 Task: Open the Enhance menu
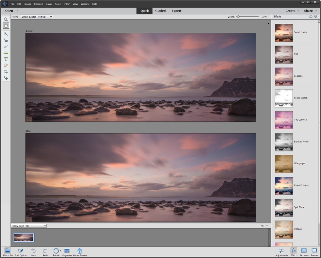[x=39, y=4]
